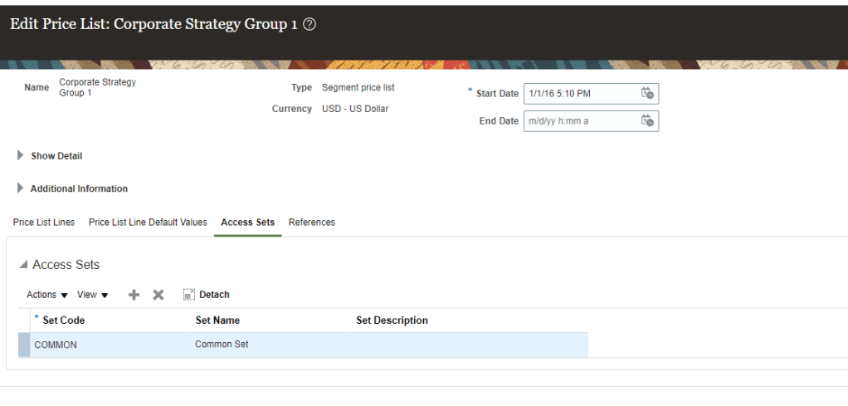Open the View dropdown menu
The height and width of the screenshot is (406, 848).
92,295
